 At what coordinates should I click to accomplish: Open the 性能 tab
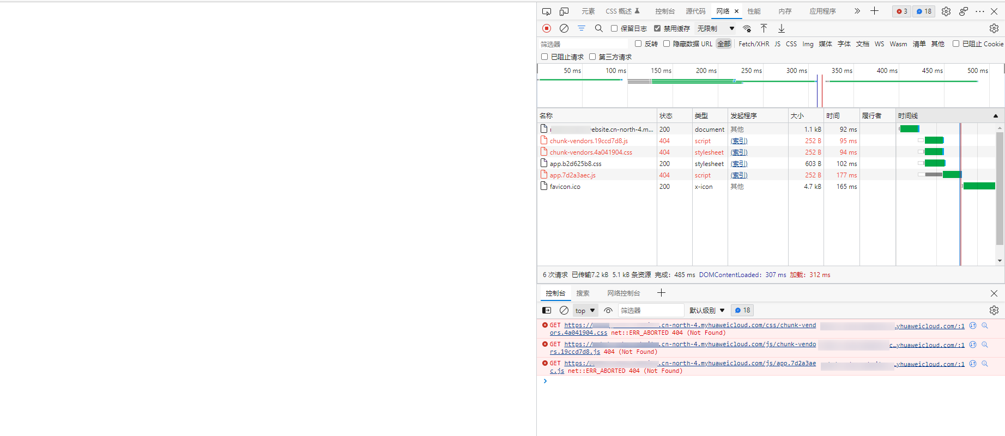tap(754, 11)
